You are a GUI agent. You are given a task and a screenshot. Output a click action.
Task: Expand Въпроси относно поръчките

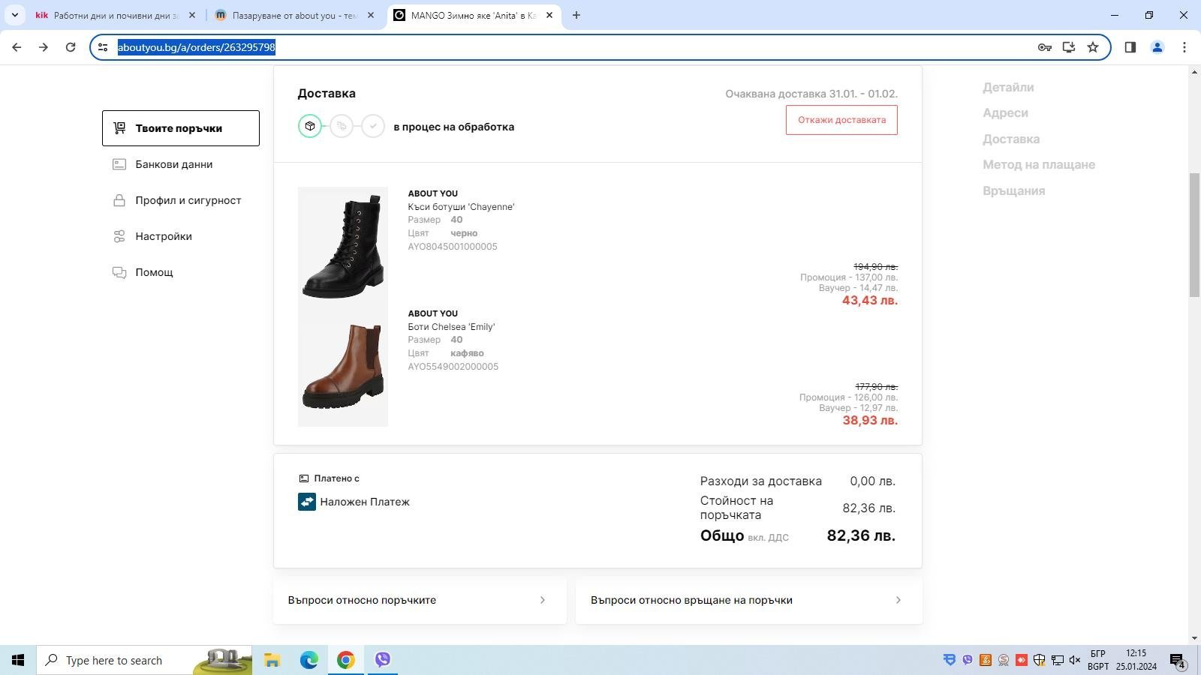point(420,600)
